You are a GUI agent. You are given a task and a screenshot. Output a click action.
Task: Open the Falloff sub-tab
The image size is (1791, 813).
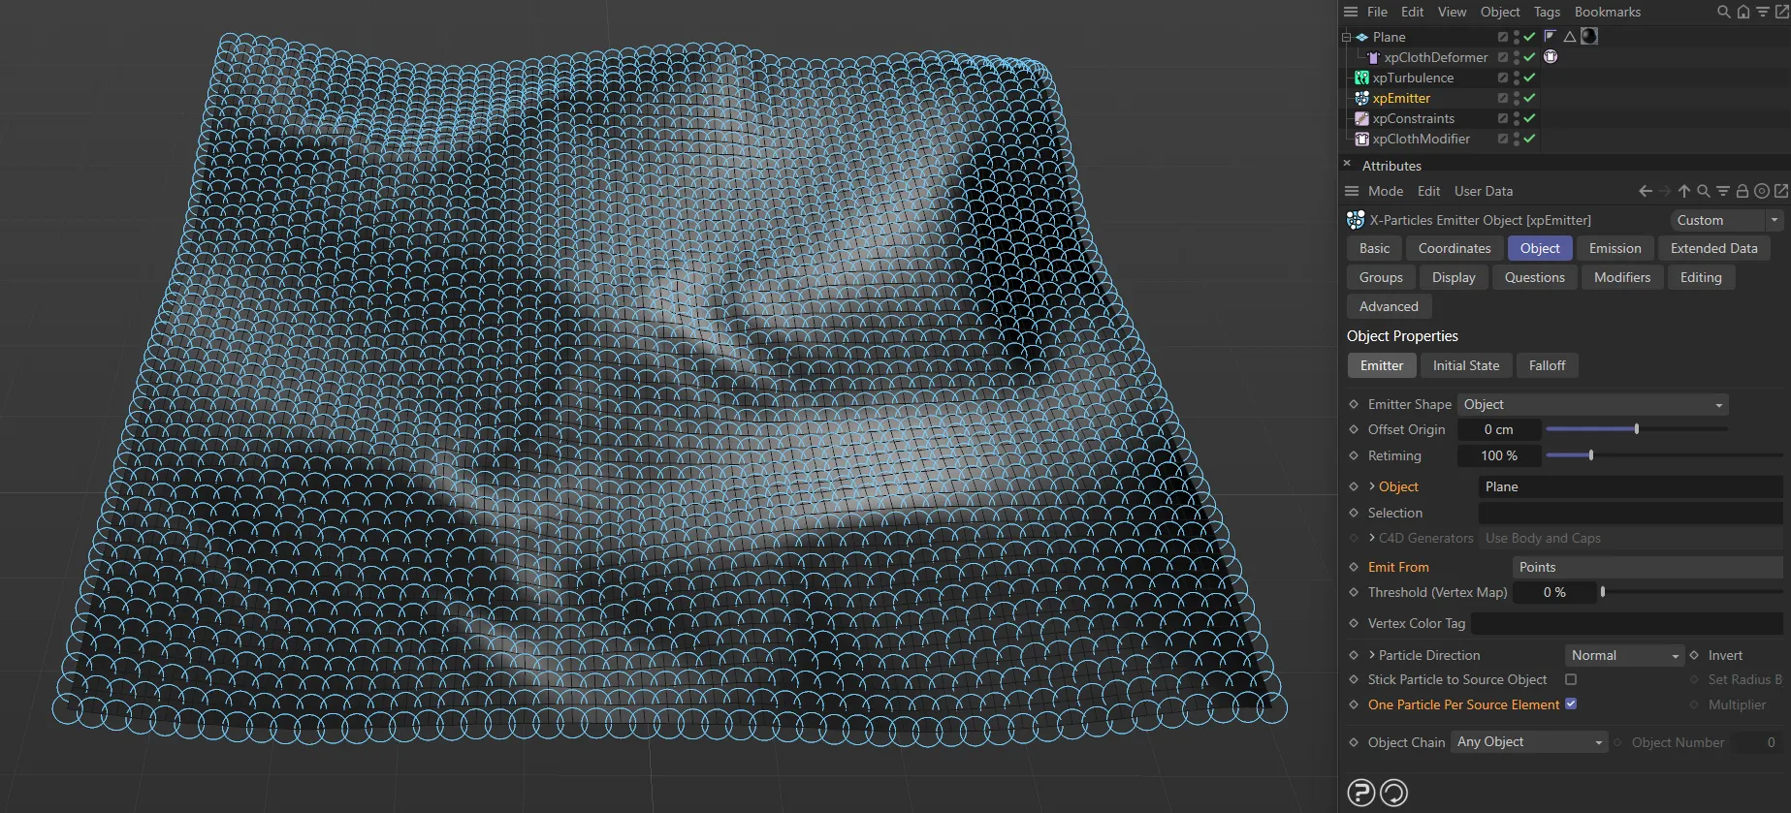click(x=1547, y=365)
